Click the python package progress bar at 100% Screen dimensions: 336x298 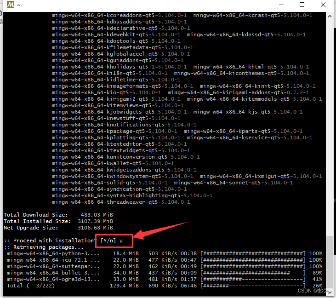click(253, 253)
